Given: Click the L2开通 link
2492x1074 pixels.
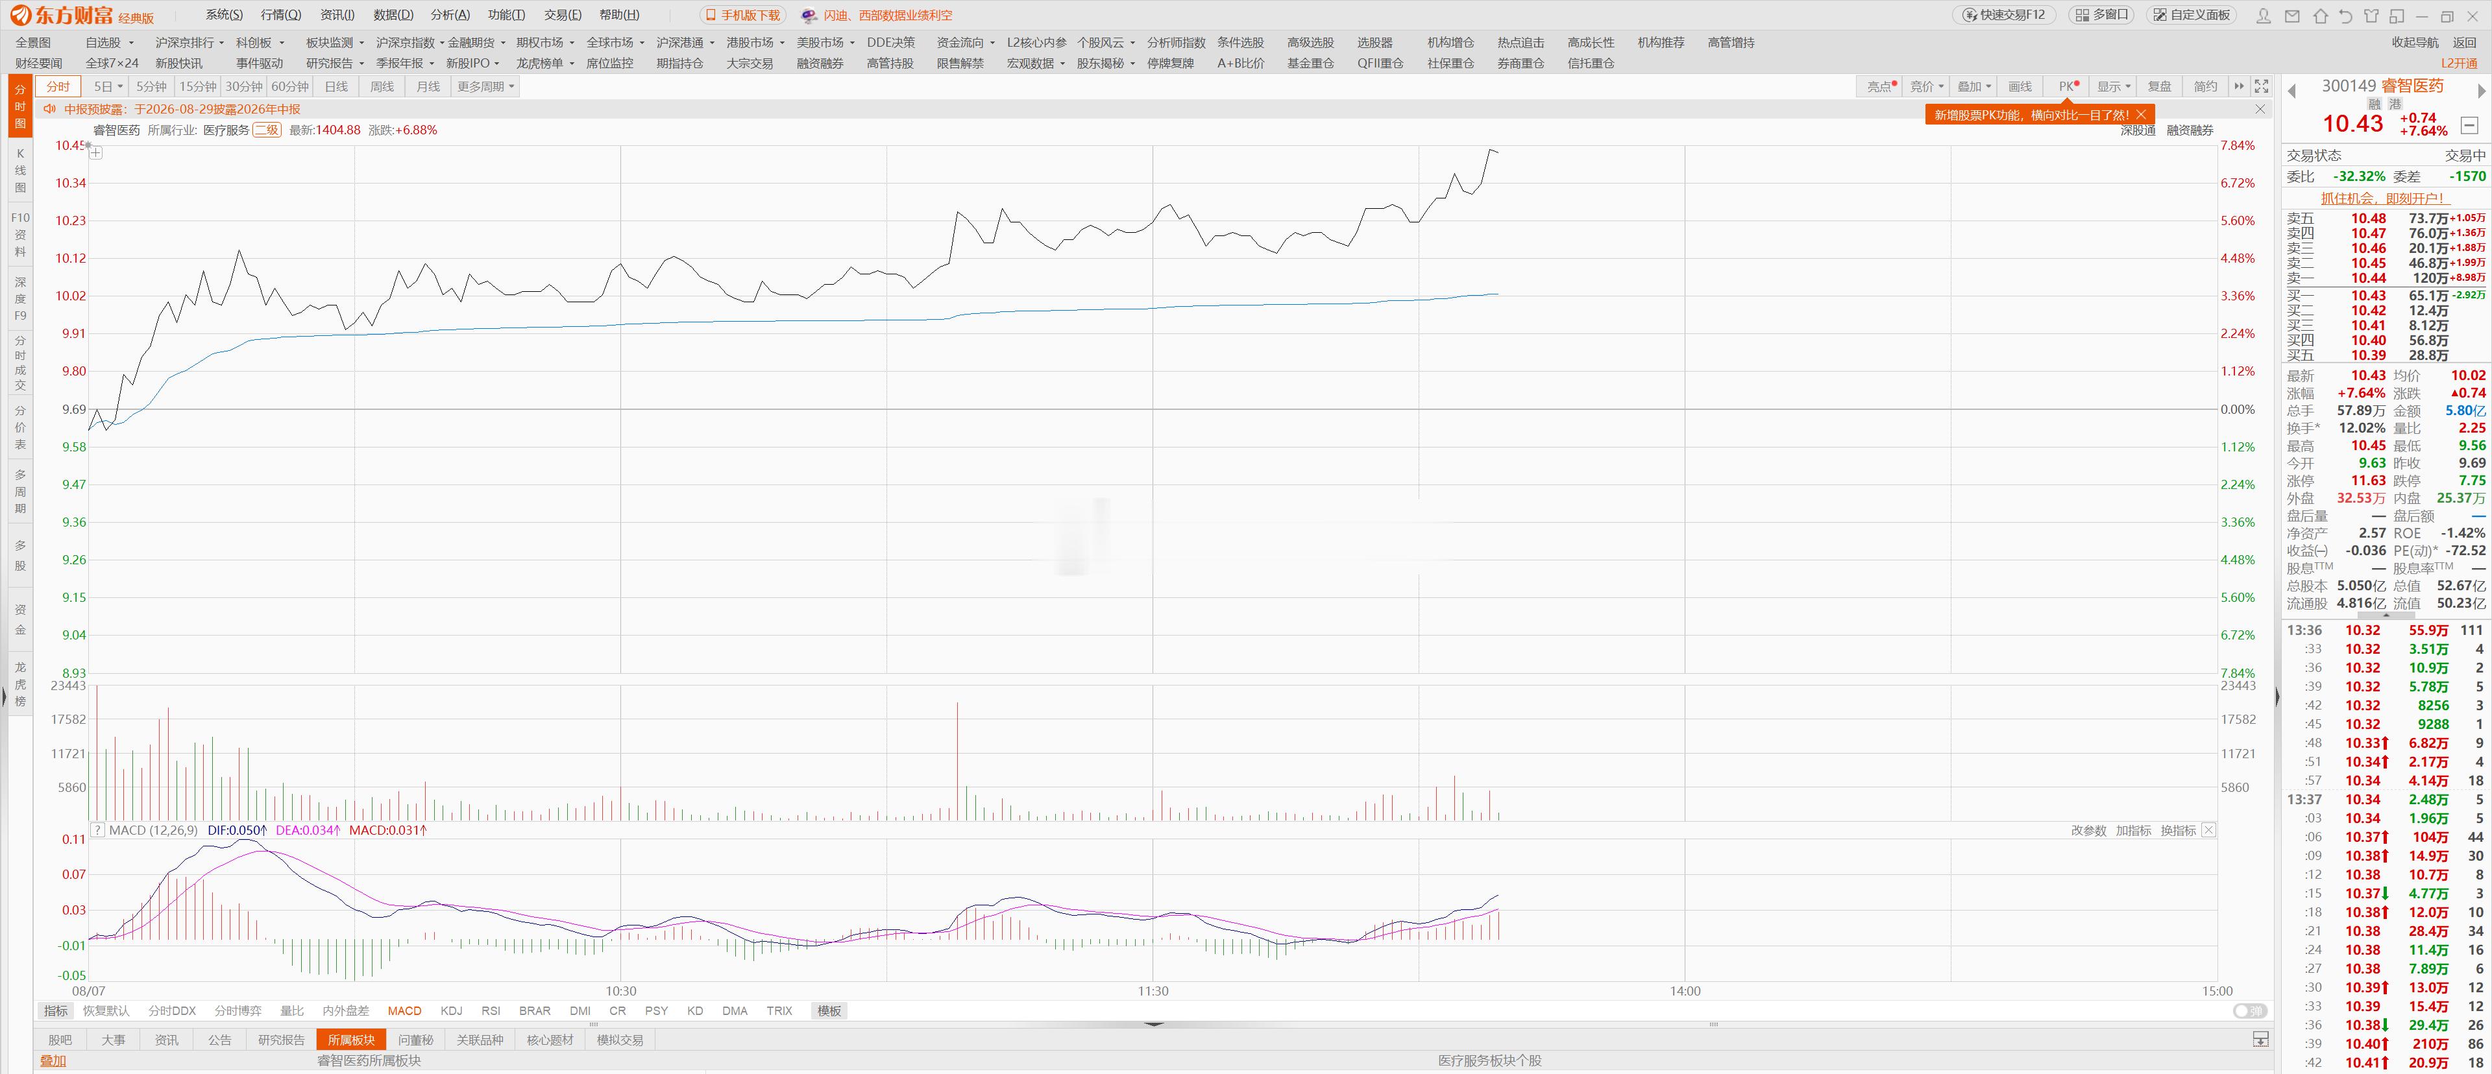Looking at the screenshot, I should [x=2458, y=63].
